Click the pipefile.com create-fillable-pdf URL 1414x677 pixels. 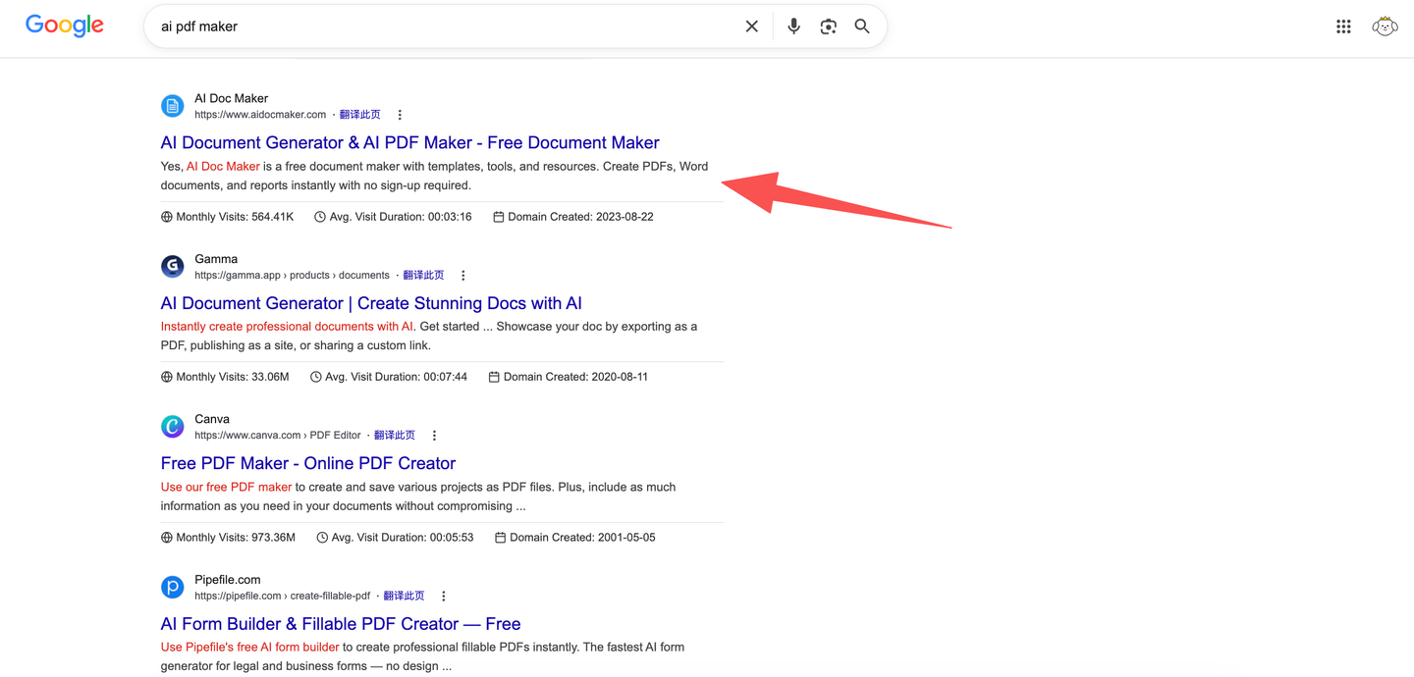[x=283, y=597]
